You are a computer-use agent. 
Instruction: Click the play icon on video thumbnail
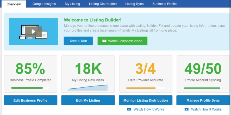click(x=33, y=32)
